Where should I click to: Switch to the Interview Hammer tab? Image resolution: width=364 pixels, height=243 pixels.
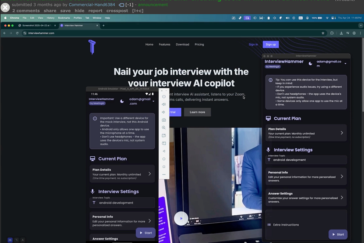click(x=79, y=25)
